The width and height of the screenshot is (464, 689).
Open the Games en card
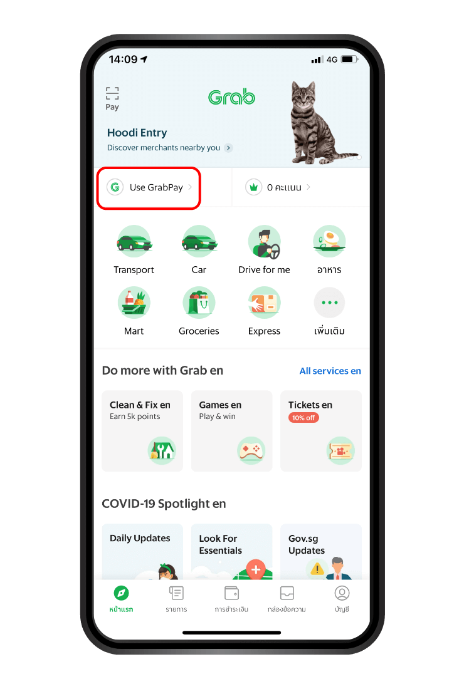tap(232, 431)
